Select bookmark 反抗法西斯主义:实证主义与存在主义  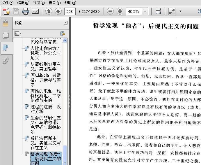[x=45, y=143]
